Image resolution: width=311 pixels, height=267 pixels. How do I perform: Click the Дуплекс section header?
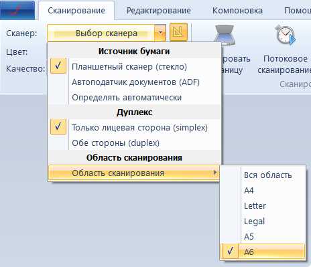pyautogui.click(x=134, y=112)
